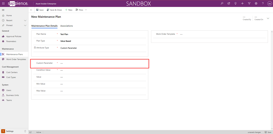Viewport: 273px width, 134px height.
Task: Open the app launcher waffle icon
Action: tap(3, 3)
